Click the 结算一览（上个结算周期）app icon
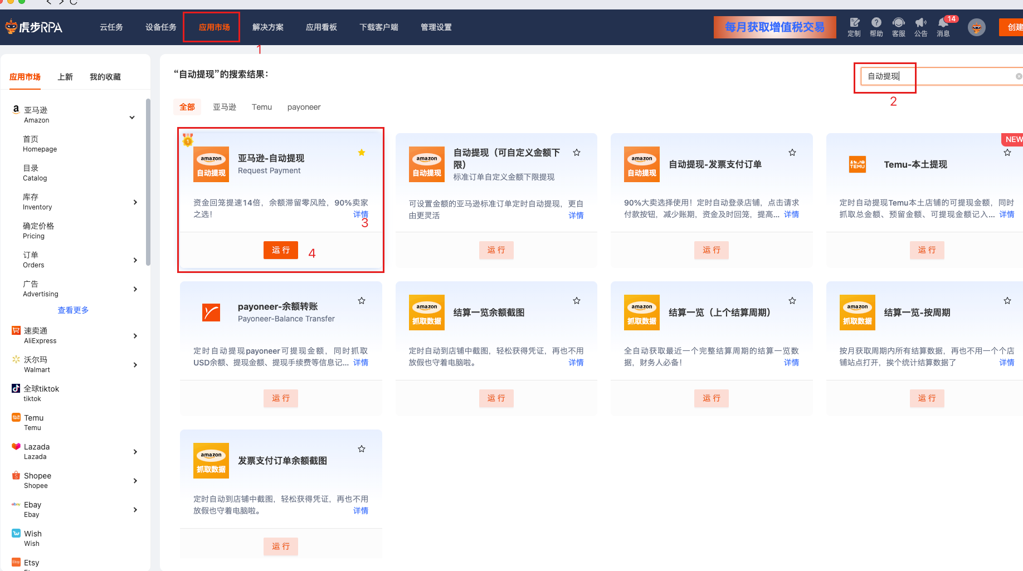Image resolution: width=1023 pixels, height=571 pixels. click(x=642, y=313)
